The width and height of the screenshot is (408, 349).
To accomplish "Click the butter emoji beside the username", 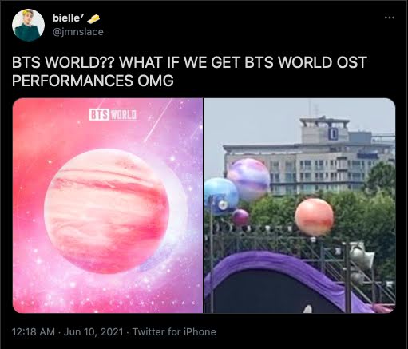I will tap(93, 18).
